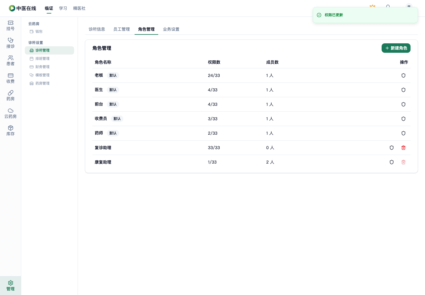Open 药房管理 in the side menu
The height and width of the screenshot is (295, 425).
pos(49,83)
